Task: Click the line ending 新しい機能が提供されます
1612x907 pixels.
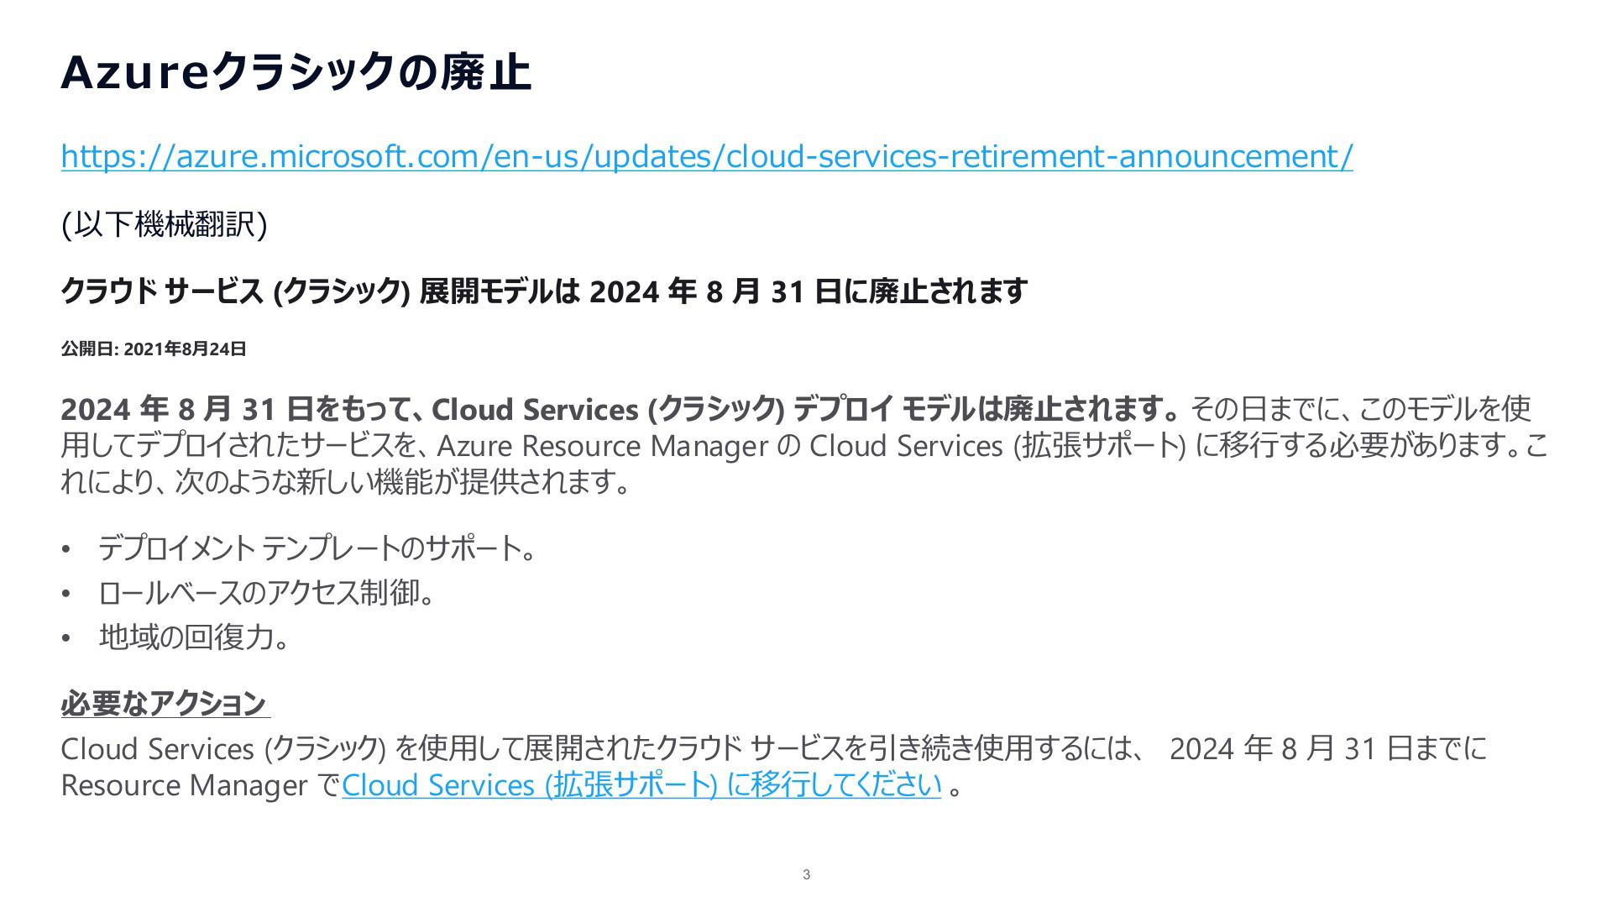Action: point(345,482)
